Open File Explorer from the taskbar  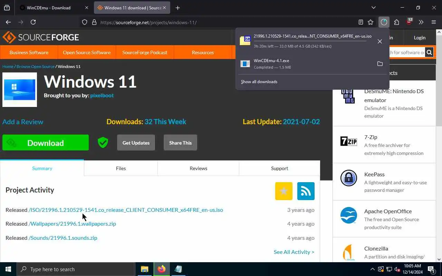144,269
